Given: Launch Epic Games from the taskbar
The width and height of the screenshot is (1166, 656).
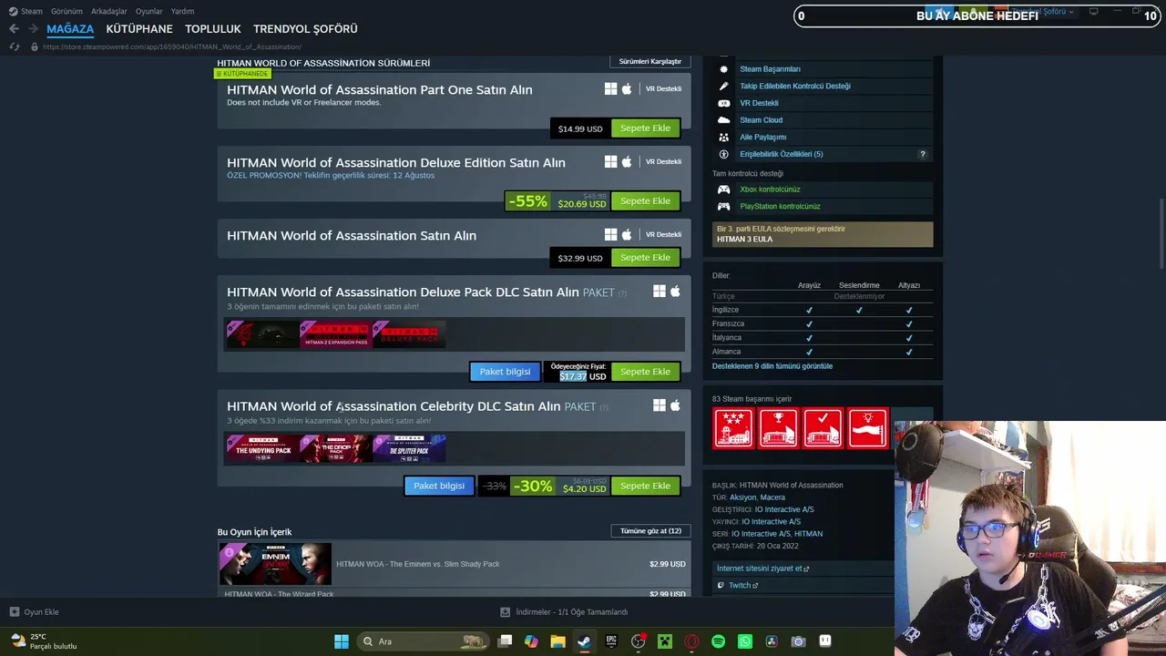Looking at the screenshot, I should [611, 641].
